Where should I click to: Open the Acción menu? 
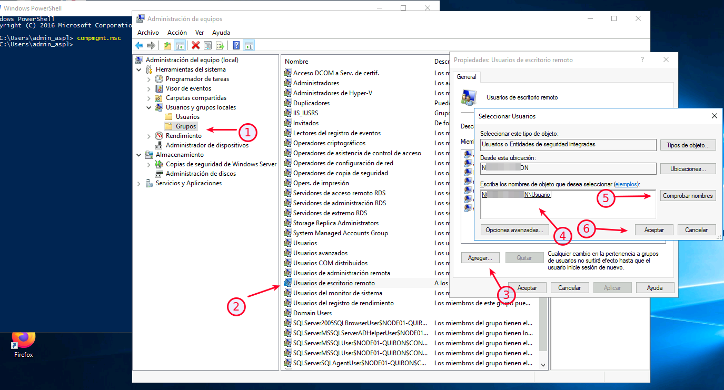[177, 33]
